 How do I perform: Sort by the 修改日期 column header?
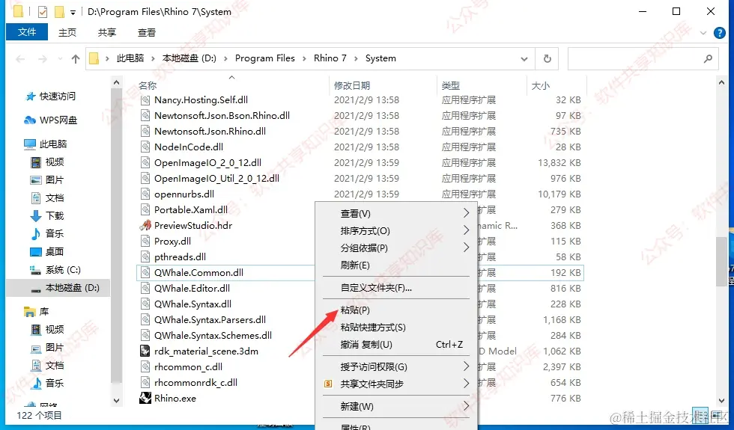352,85
